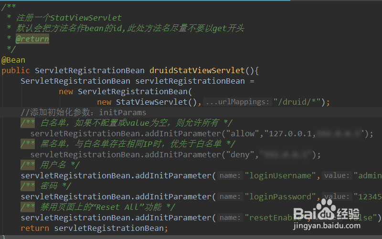Click name: hint before "resetEnable

230,217
